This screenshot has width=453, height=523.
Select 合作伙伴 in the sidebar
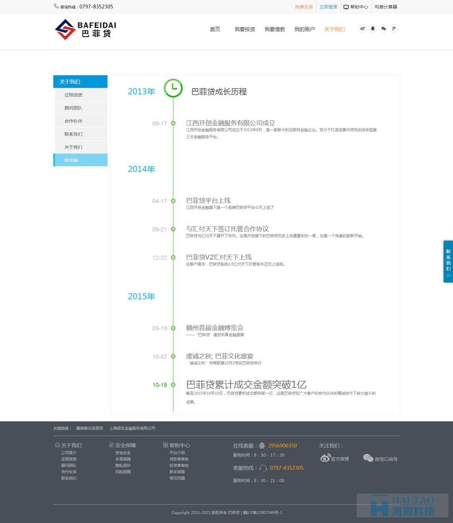[81, 121]
